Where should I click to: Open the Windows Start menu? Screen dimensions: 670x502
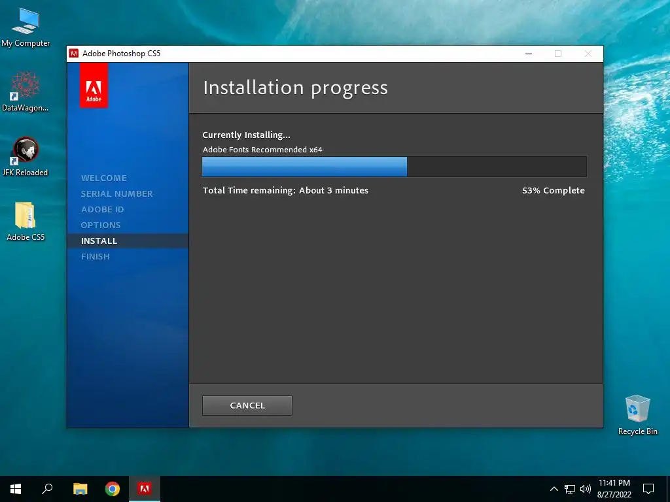[16, 489]
